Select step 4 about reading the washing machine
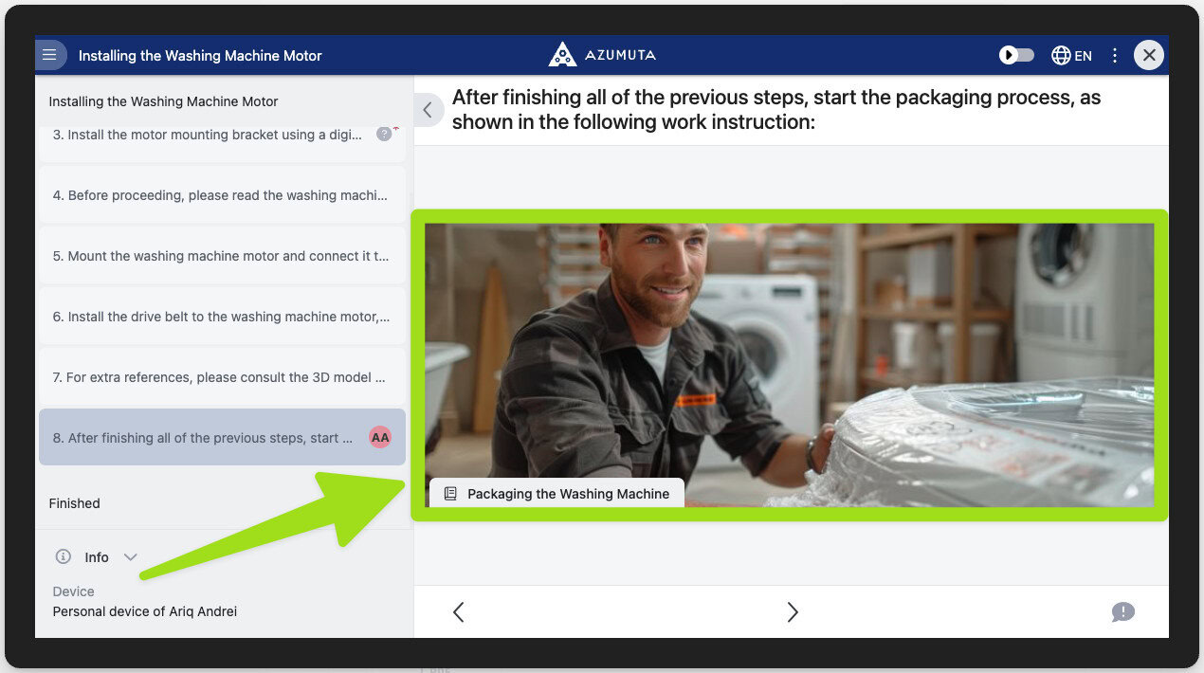 click(x=222, y=194)
